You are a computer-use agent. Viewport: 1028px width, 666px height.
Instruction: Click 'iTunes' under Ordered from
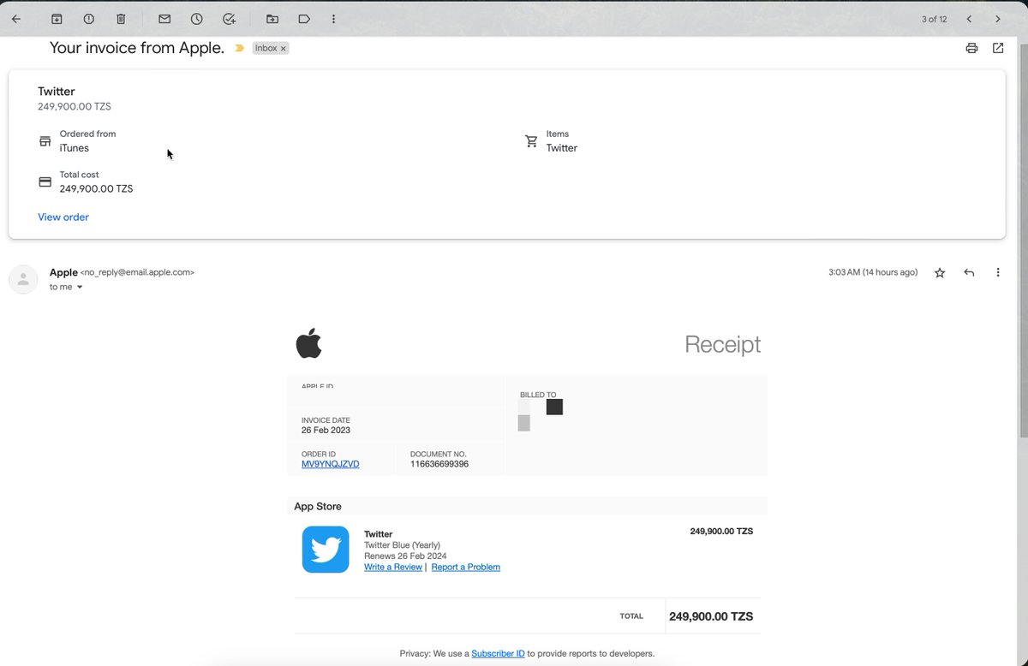point(75,148)
